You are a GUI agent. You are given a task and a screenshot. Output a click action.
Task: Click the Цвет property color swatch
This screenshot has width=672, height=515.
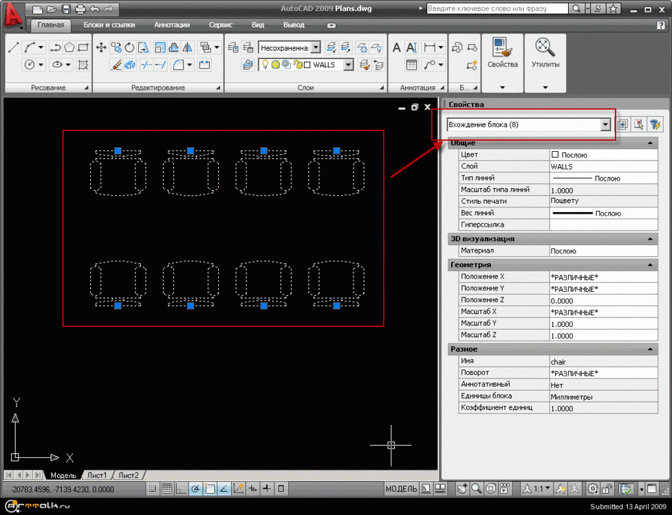pos(555,154)
